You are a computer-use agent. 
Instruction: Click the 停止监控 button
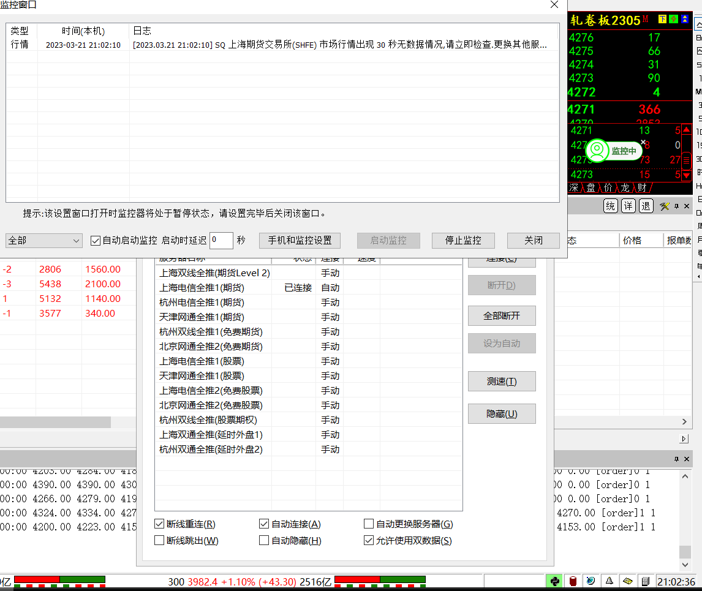(x=464, y=241)
